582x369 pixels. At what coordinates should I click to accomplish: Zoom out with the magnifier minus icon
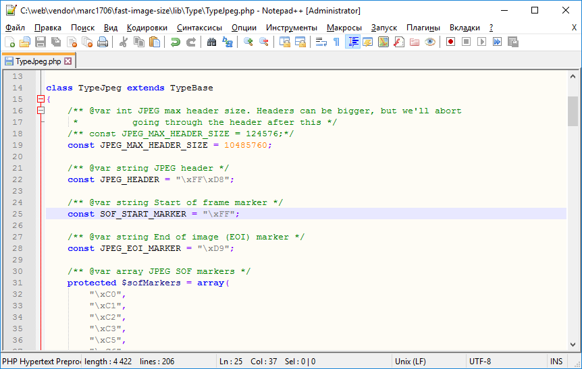[x=263, y=42]
